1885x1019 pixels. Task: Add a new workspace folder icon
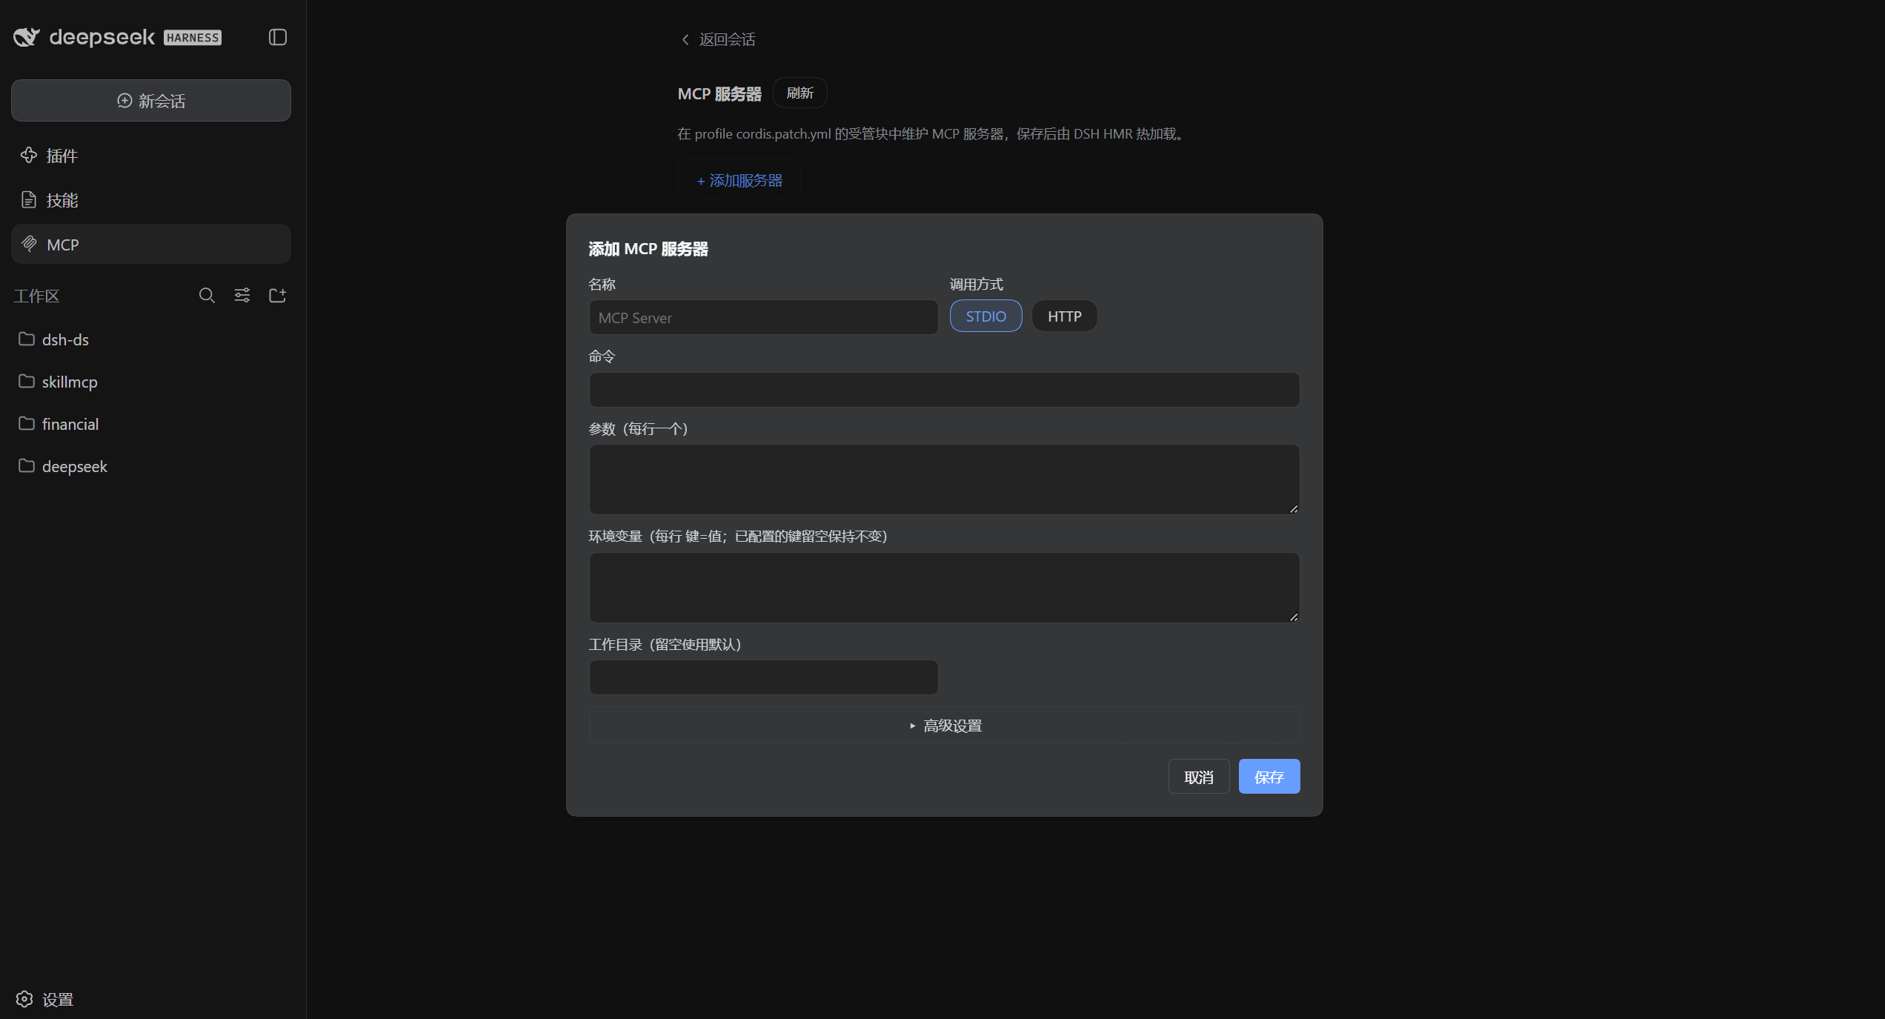(x=278, y=296)
